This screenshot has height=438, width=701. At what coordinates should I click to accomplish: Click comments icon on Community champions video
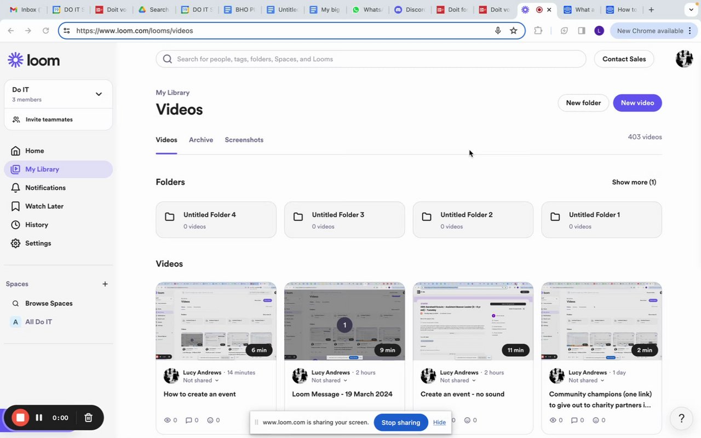coord(574,420)
